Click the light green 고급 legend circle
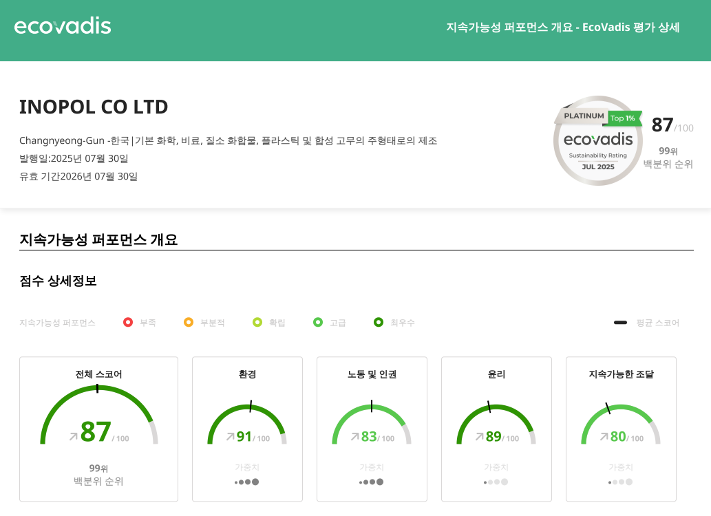The height and width of the screenshot is (516, 711). pyautogui.click(x=318, y=323)
